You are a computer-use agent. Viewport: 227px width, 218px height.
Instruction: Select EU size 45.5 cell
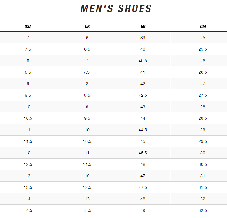click(x=143, y=153)
